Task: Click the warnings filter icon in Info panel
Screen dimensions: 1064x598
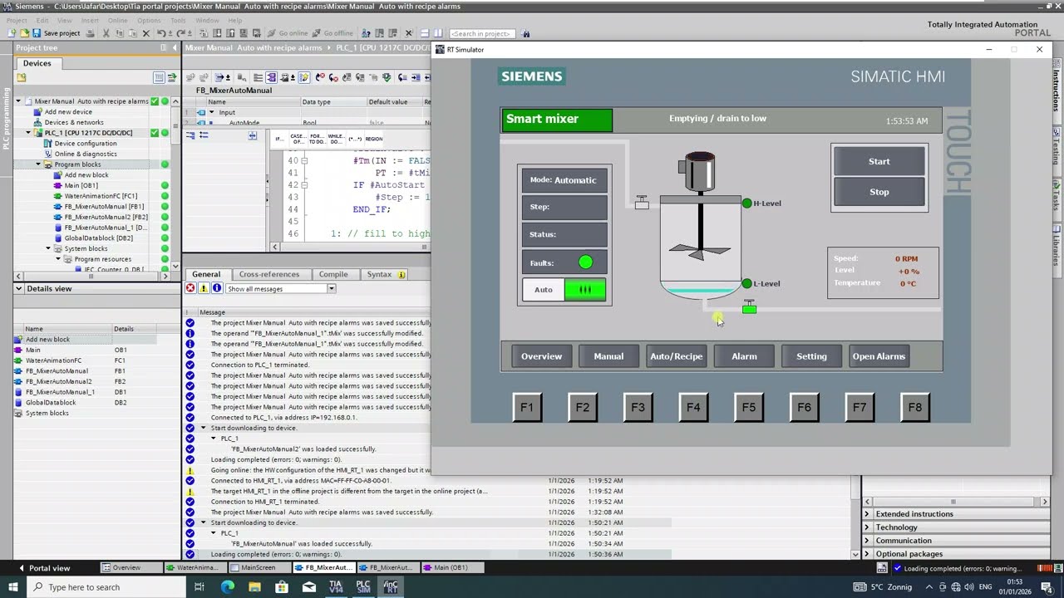Action: [204, 288]
